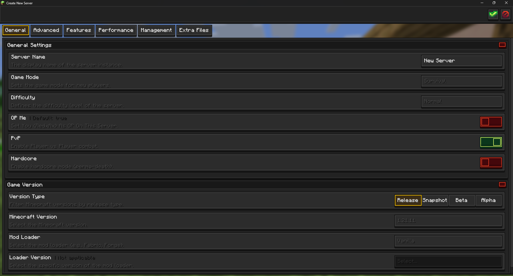Open the Loader Version Select dropdown
This screenshot has height=276, width=513.
click(448, 262)
